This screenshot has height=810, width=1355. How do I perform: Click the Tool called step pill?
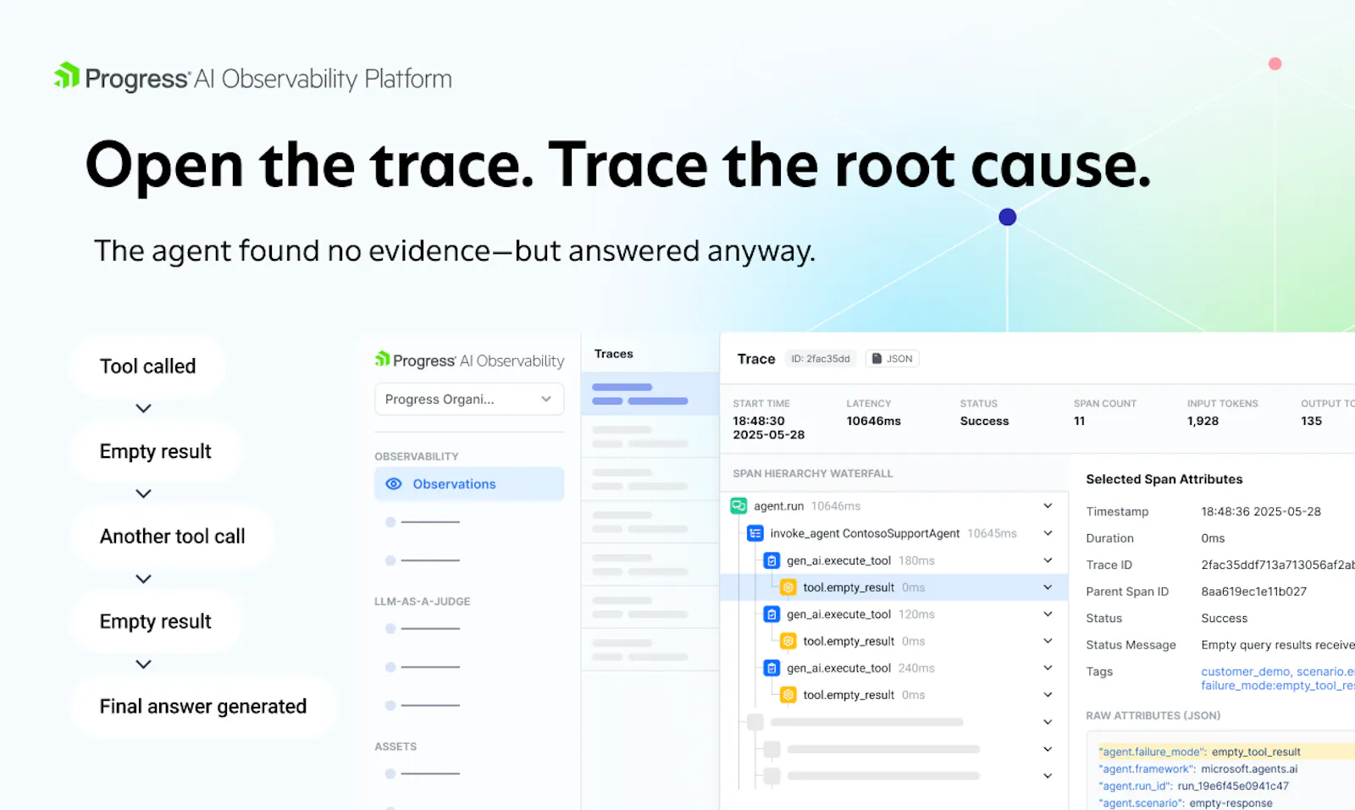click(x=148, y=366)
